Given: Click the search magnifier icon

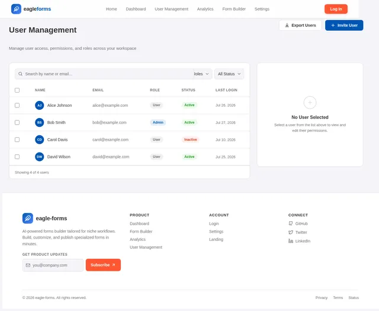Looking at the screenshot, I should click(20, 74).
